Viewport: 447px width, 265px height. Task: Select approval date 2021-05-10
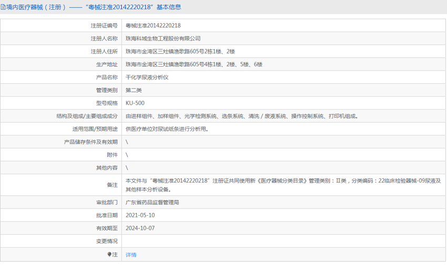click(x=140, y=215)
